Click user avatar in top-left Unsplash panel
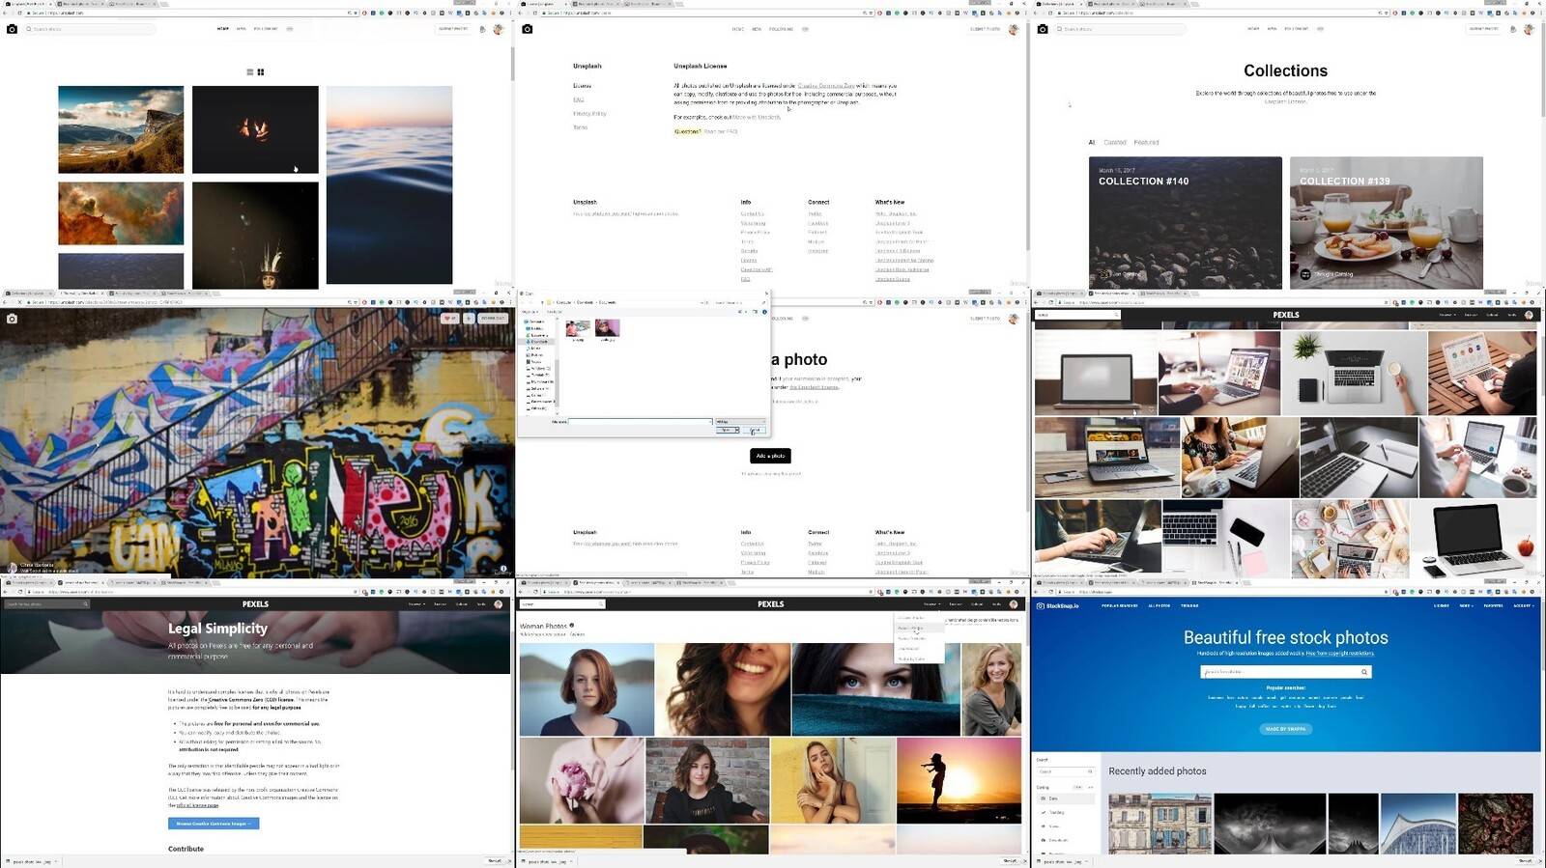Viewport: 1546px width, 868px height. tap(499, 29)
